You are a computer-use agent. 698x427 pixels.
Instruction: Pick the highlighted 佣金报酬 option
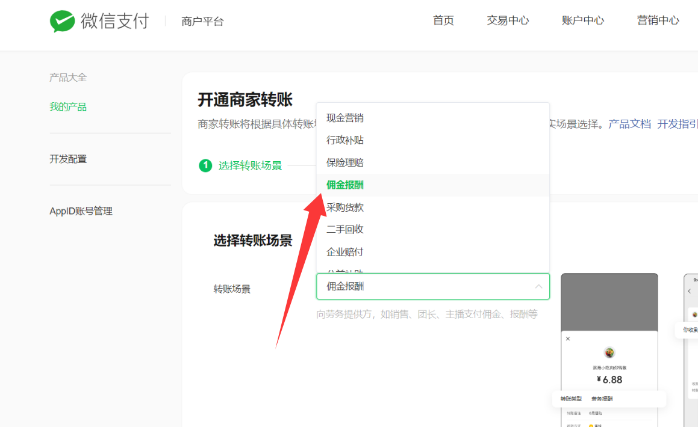click(x=345, y=185)
